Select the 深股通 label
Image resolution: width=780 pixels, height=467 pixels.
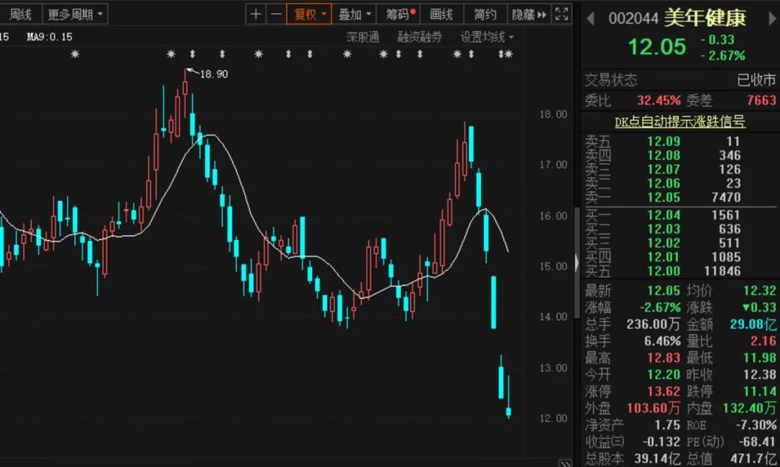(x=363, y=37)
